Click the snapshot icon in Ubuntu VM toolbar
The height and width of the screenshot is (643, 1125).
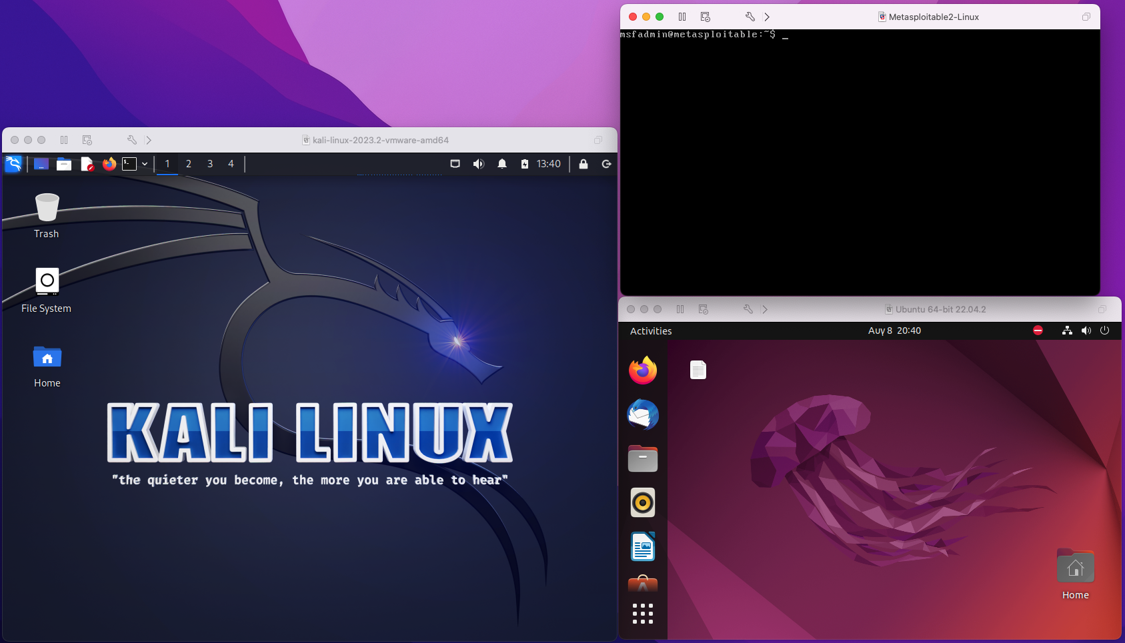pos(704,309)
